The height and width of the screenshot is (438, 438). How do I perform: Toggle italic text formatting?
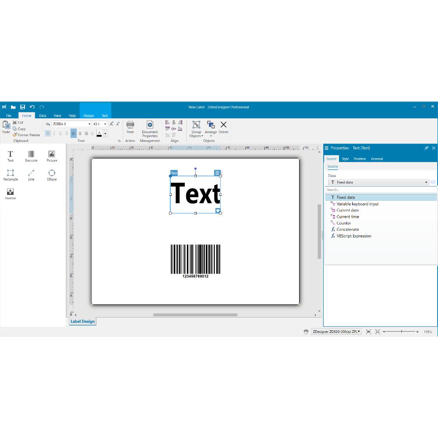point(54,134)
